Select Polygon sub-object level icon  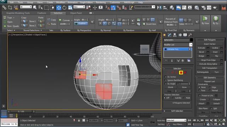tap(181, 73)
